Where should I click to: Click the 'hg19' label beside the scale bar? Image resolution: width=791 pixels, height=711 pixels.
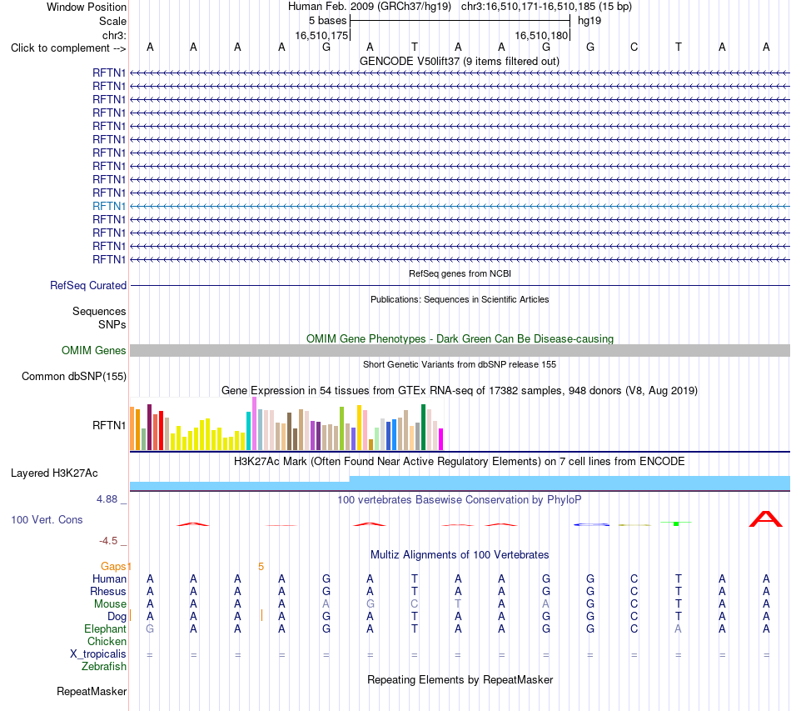tap(590, 21)
